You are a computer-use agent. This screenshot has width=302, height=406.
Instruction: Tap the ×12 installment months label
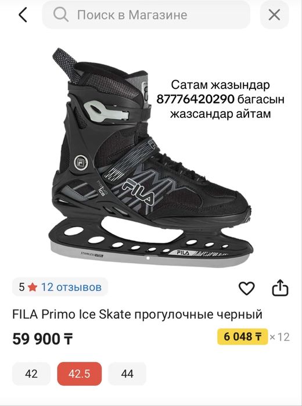click(279, 337)
